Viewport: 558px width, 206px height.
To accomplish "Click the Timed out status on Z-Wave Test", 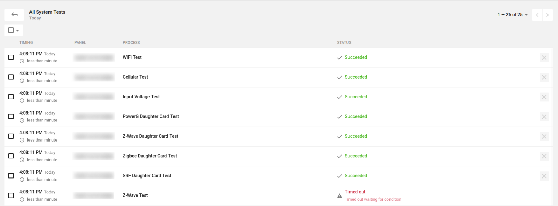I will (x=355, y=192).
